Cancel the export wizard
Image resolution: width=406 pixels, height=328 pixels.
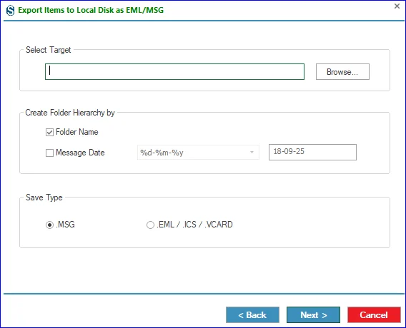[x=374, y=315]
